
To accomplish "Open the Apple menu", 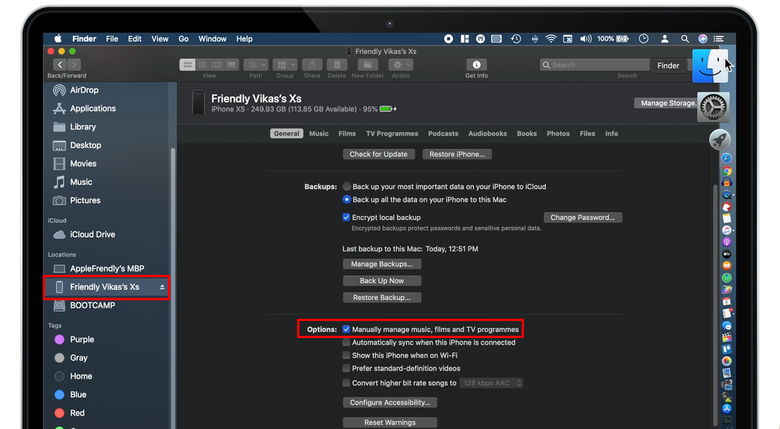I will point(58,38).
